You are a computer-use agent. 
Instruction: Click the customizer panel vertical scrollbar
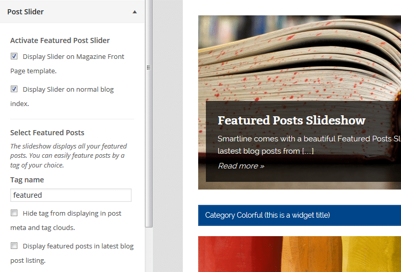point(149,113)
